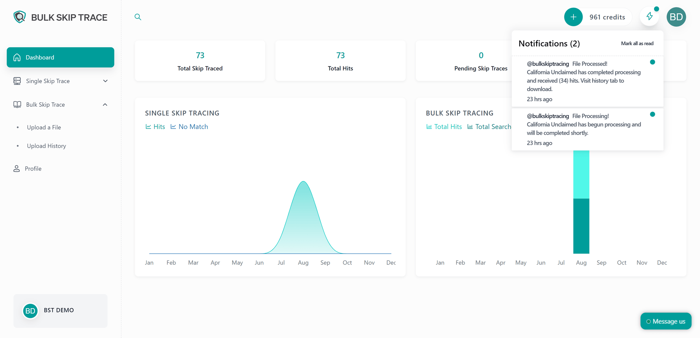
Task: Open the search magnifier icon
Action: coord(138,17)
